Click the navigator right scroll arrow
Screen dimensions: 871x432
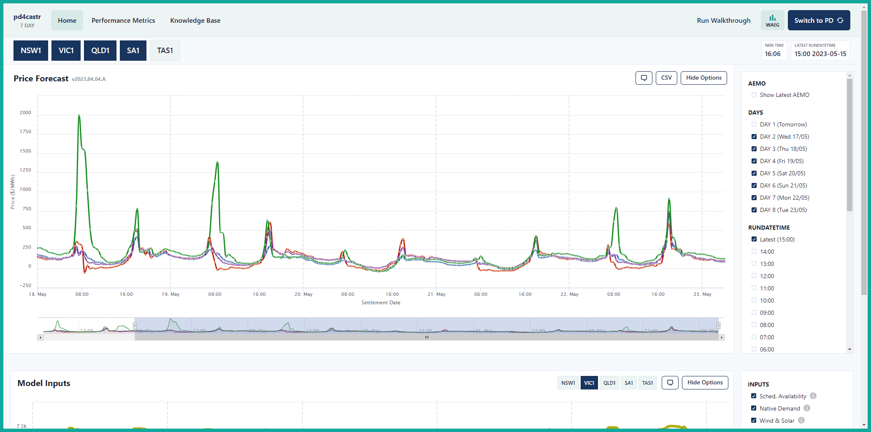click(x=722, y=338)
